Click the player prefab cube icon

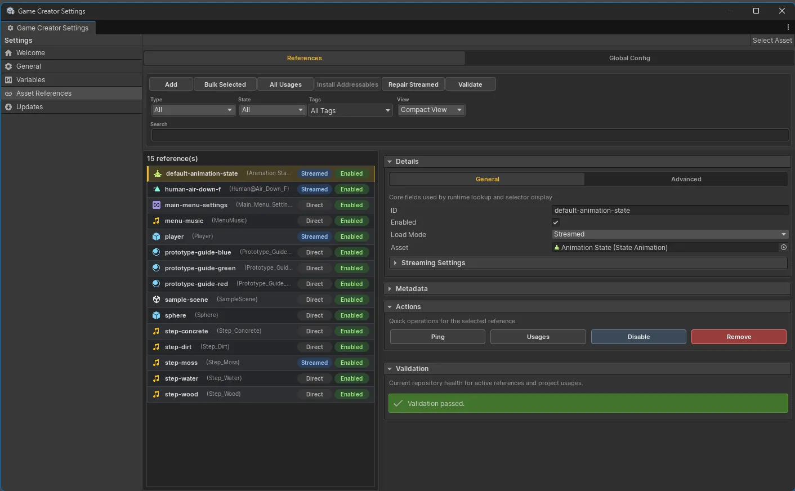point(157,236)
